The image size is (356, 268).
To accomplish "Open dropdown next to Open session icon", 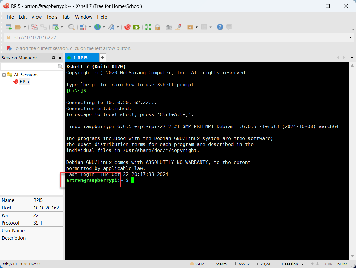I will [25, 27].
